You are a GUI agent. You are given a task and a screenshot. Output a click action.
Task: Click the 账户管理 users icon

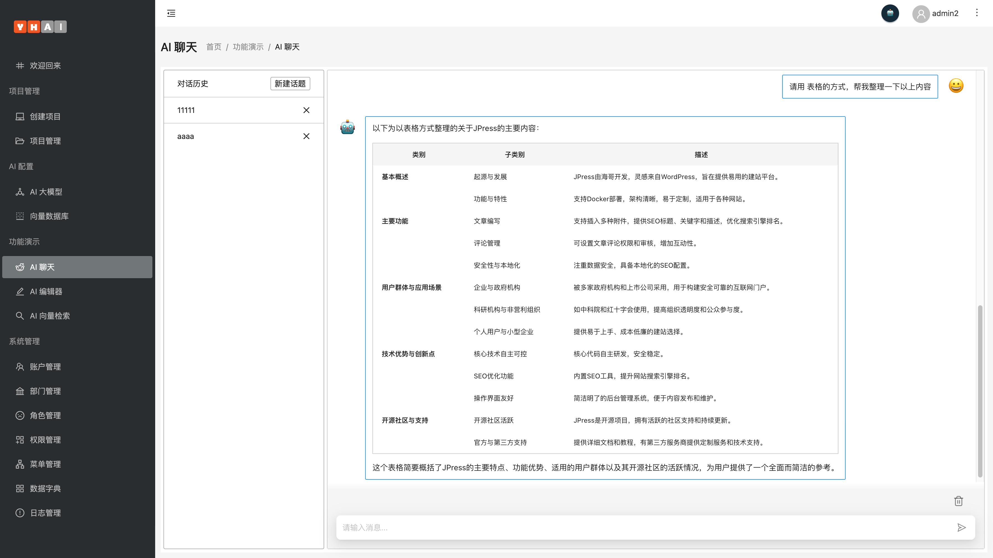(20, 367)
